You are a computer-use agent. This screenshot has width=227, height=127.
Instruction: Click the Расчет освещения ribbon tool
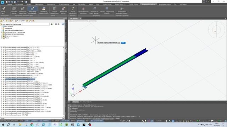click(73, 10)
